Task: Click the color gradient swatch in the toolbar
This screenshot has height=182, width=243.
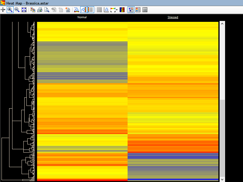Action: pyautogui.click(x=113, y=9)
